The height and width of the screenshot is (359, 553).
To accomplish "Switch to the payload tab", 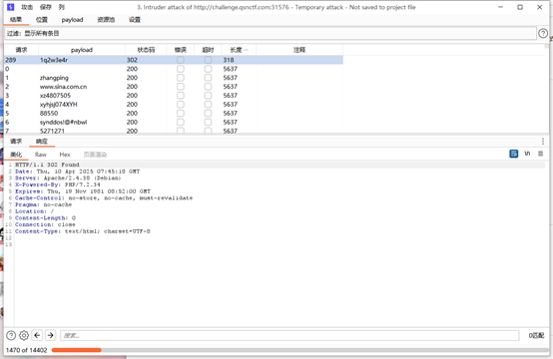I will (72, 20).
